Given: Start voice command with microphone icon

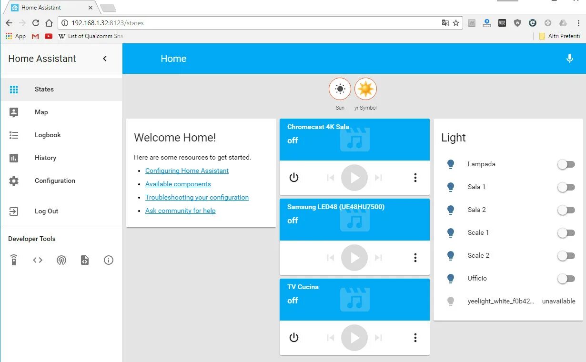Looking at the screenshot, I should [569, 59].
